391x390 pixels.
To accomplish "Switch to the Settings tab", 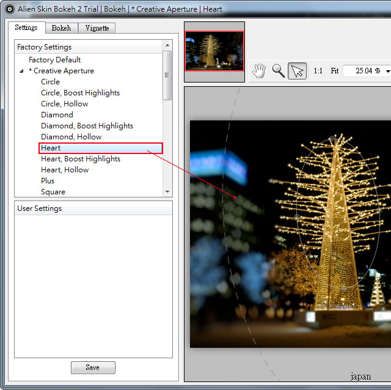I will click(26, 28).
